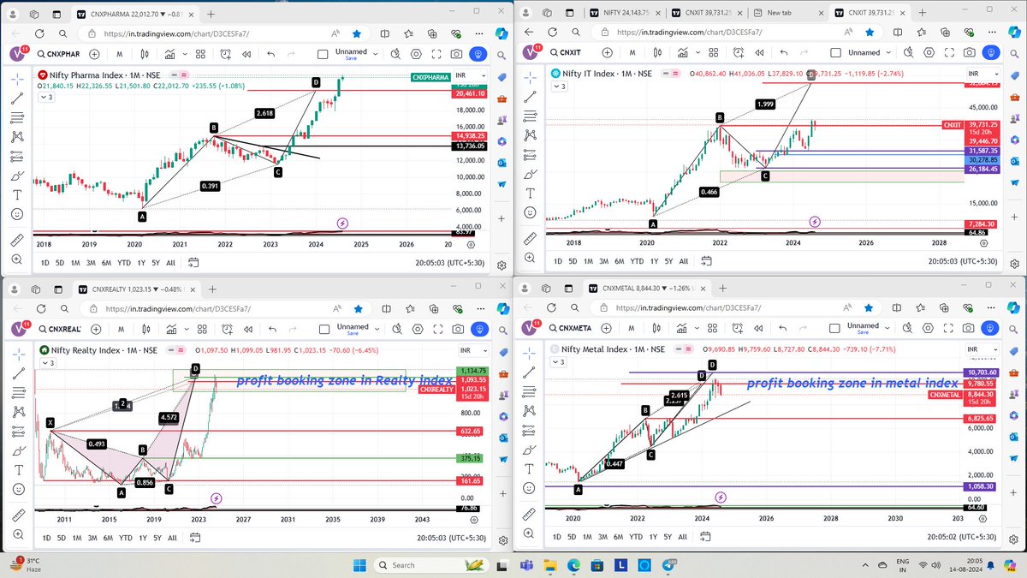Open candlestick chart style menu in Pharma window

pyautogui.click(x=143, y=53)
